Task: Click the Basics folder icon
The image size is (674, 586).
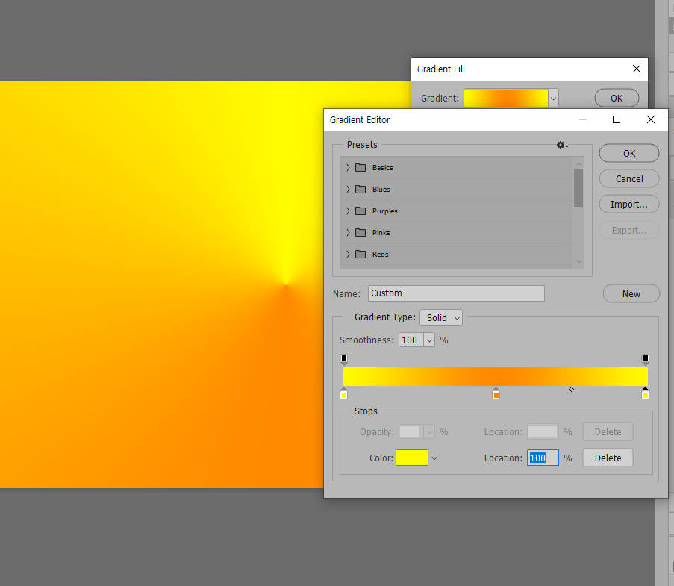Action: point(361,168)
